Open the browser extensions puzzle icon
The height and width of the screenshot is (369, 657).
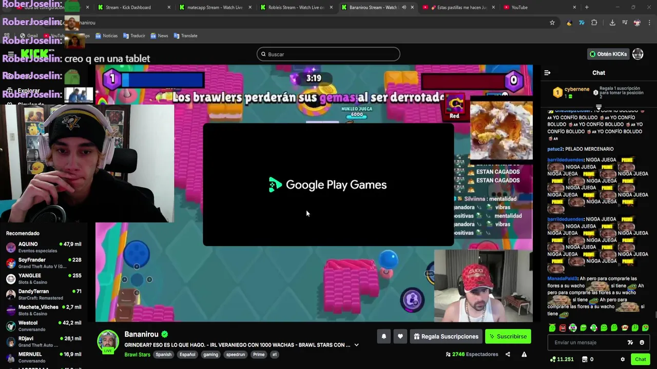coord(594,23)
